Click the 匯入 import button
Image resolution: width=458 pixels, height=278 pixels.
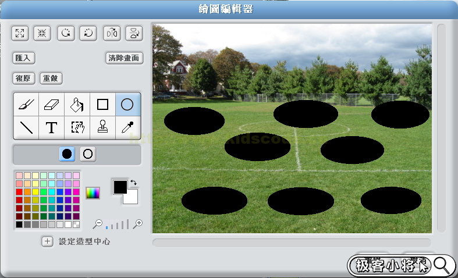tap(24, 58)
